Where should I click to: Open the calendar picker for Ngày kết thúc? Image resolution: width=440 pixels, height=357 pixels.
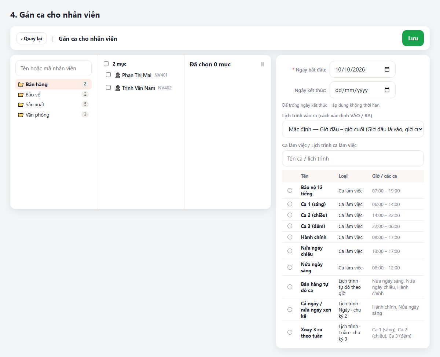click(x=387, y=90)
